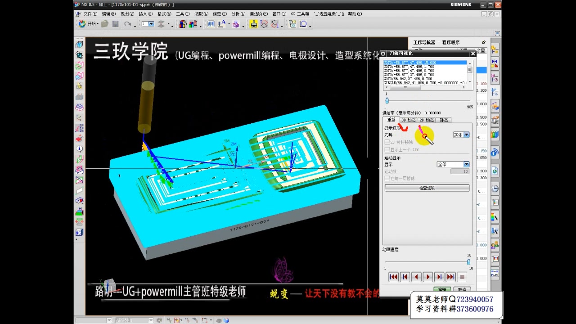Click the save floppy disk icon
The height and width of the screenshot is (324, 576).
pos(115,24)
